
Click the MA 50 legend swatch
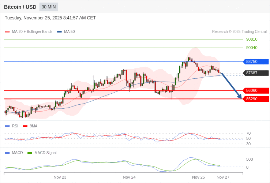point(59,32)
